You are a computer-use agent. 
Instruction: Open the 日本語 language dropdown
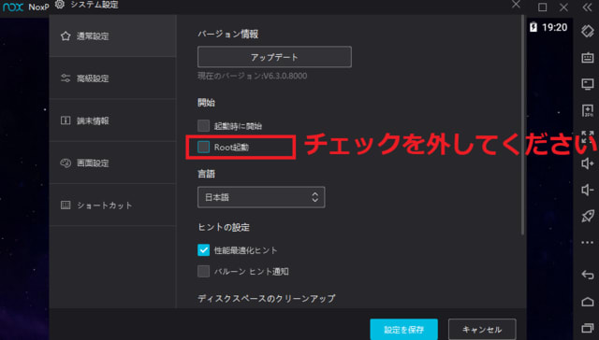point(261,197)
